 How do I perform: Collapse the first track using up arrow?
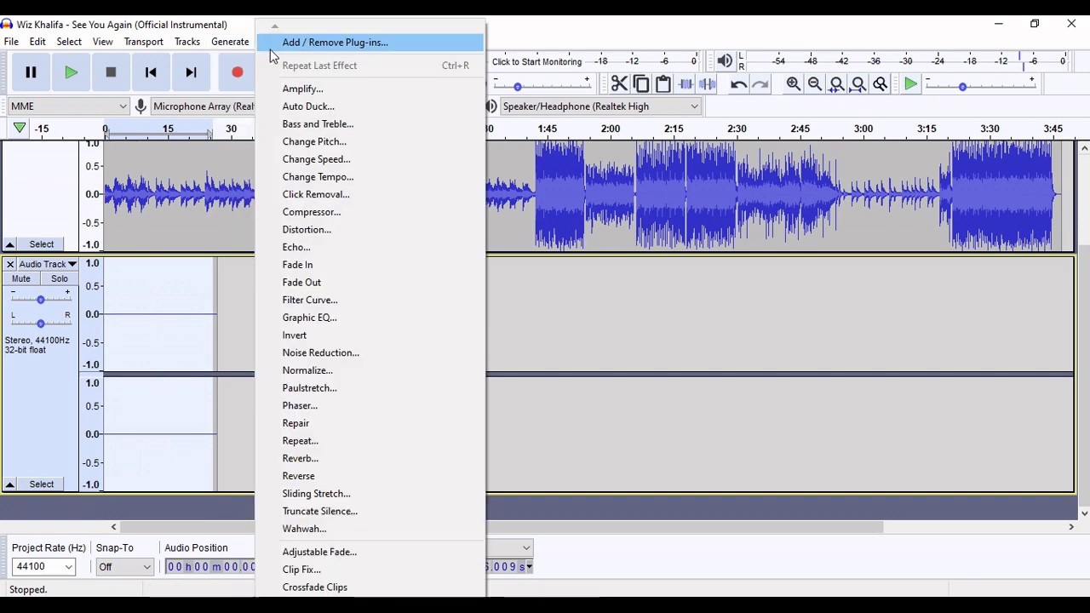pos(10,244)
